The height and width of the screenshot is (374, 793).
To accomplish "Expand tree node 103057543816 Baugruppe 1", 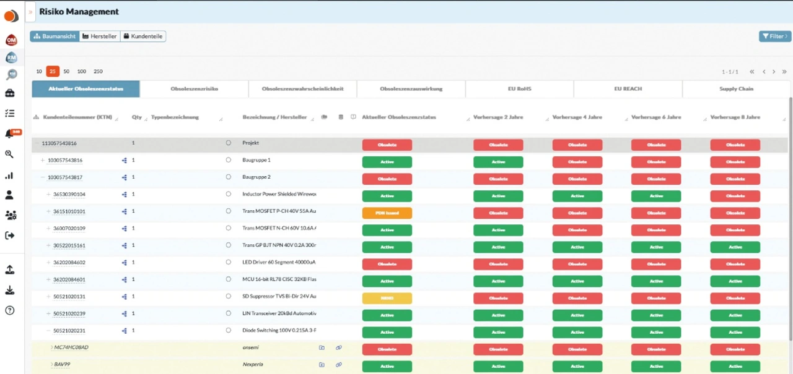I will coord(43,160).
